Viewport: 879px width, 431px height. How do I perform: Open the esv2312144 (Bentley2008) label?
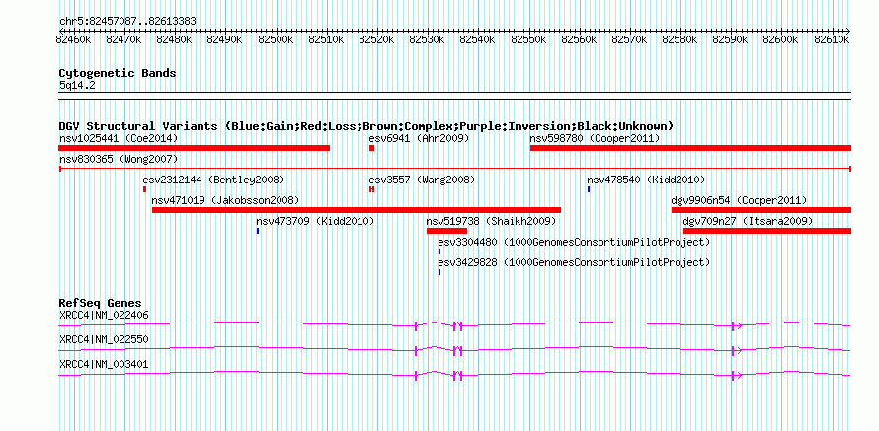click(213, 180)
